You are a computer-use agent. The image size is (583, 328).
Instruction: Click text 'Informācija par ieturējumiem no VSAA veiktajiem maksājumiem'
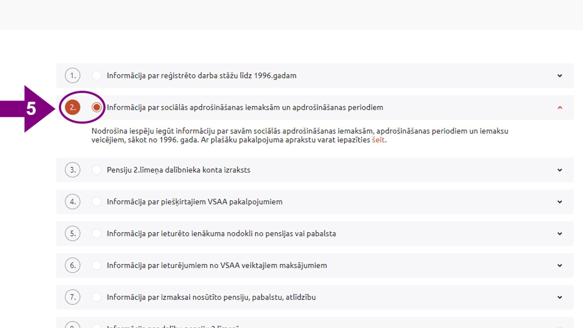[x=217, y=265]
